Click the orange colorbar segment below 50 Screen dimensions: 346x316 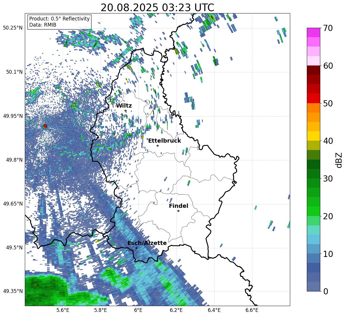coord(313,108)
